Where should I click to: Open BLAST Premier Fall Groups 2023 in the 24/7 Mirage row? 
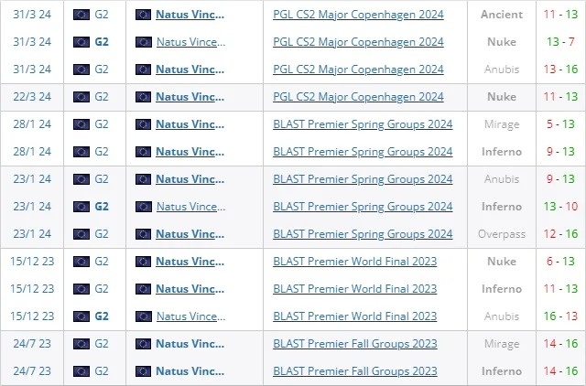click(x=355, y=344)
